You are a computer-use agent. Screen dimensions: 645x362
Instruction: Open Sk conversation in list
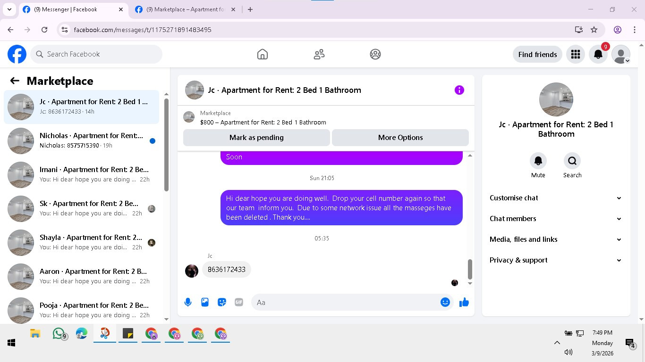click(x=82, y=209)
